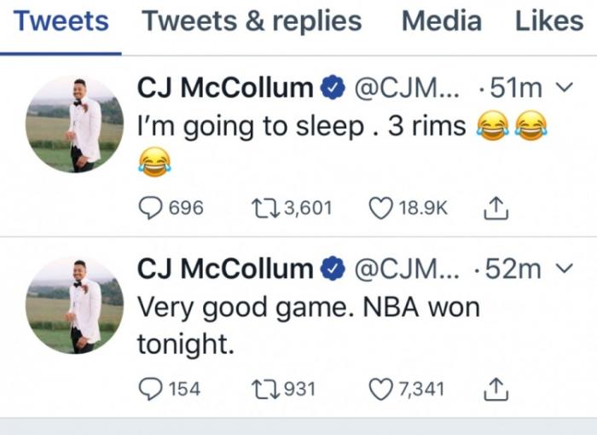Click the @CJM handle on second tweet

click(406, 269)
